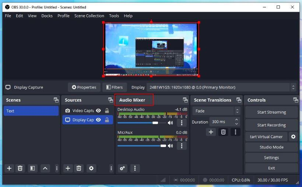Click the monitor icon of Display Capture source
Image resolution: width=302 pixels, height=187 pixels.
coord(68,120)
